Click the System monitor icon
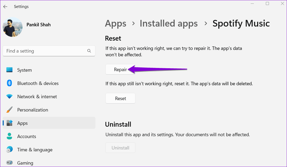Image resolution: width=287 pixels, height=167 pixels. [x=9, y=70]
